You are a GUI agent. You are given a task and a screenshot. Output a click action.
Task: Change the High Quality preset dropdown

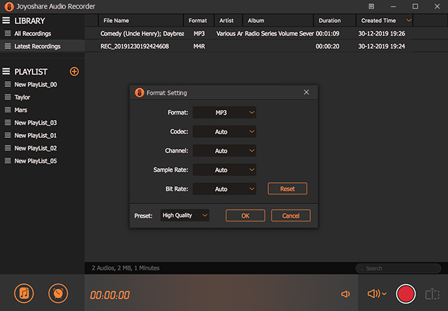point(185,216)
